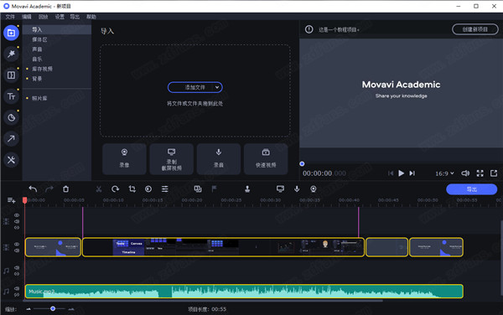This screenshot has width=503, height=315.
Task: Open the 回放 (Playback) menu
Action: [43, 17]
